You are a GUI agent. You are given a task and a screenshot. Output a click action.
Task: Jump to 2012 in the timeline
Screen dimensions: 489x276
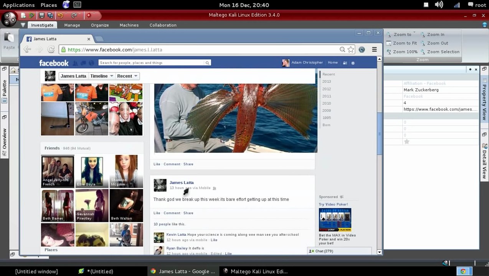point(327,89)
